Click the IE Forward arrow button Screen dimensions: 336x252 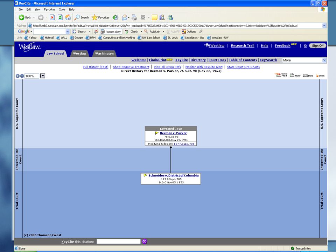point(41,17)
